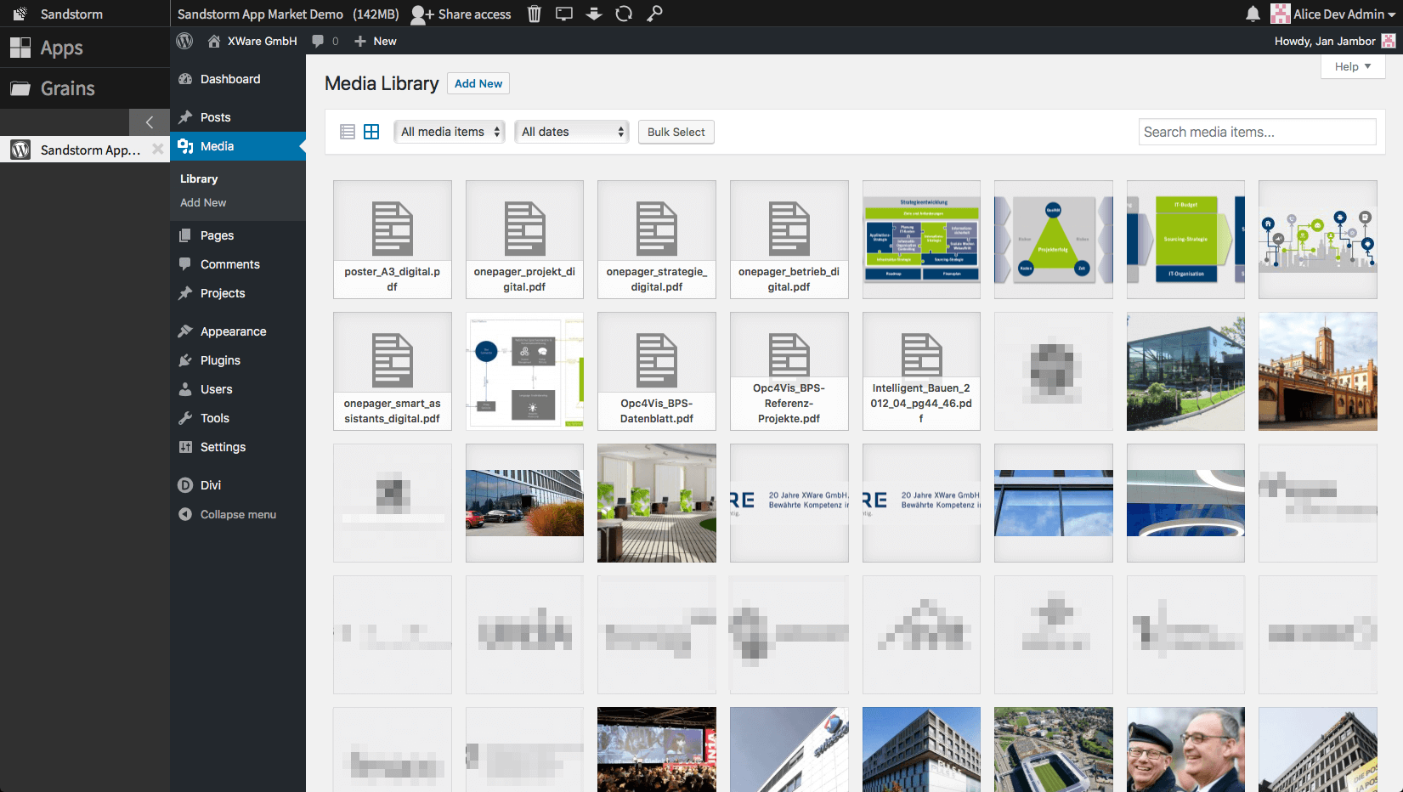Click the restart grain circular arrow icon
Image resolution: width=1403 pixels, height=792 pixels.
click(624, 14)
